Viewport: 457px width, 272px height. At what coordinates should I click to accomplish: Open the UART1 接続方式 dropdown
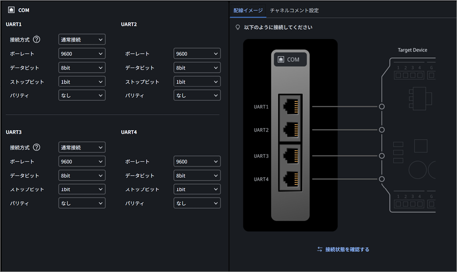[82, 39]
